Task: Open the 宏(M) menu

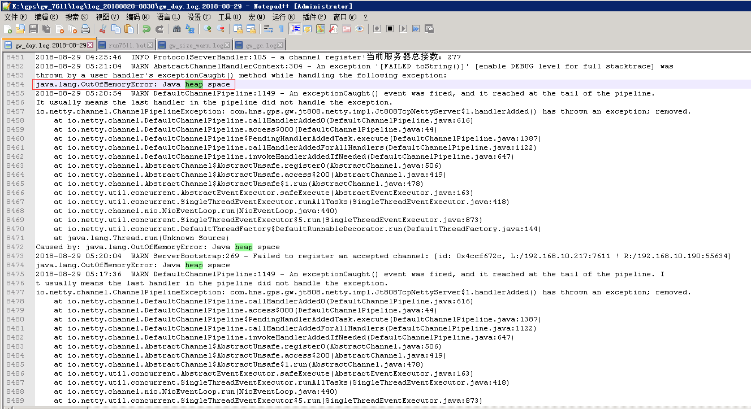Action: point(256,17)
